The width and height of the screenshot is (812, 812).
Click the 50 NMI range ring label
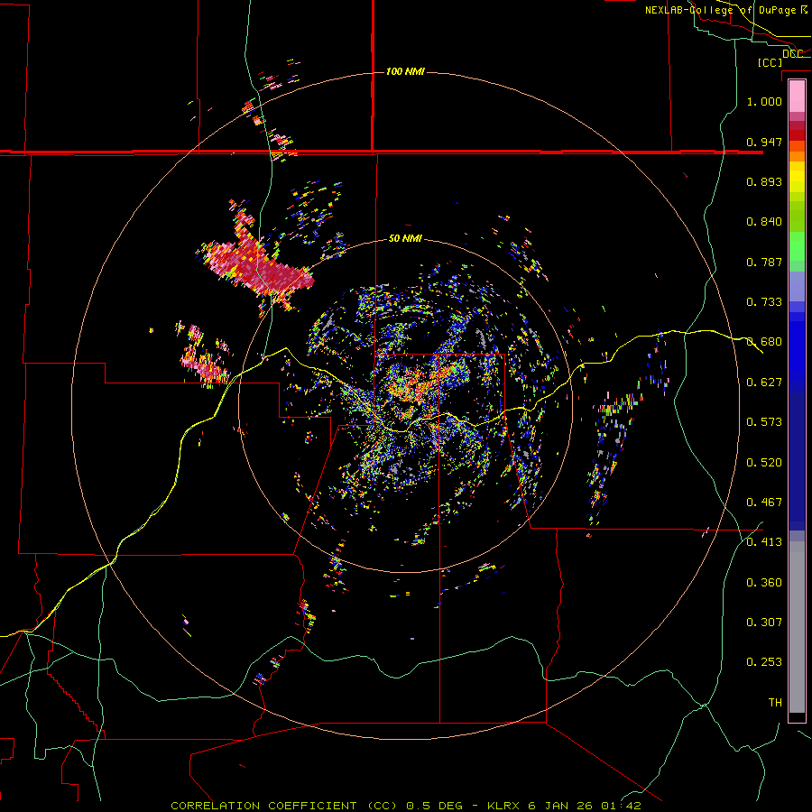pyautogui.click(x=405, y=238)
